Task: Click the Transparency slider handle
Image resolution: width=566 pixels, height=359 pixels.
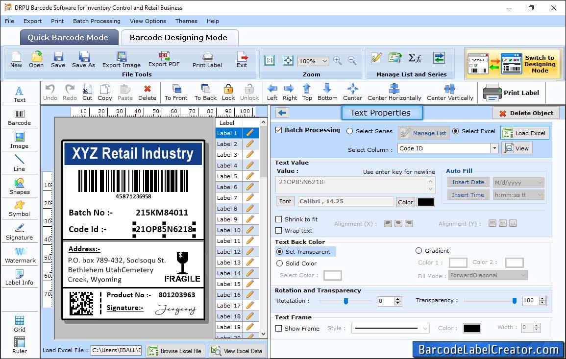Action: click(x=515, y=301)
